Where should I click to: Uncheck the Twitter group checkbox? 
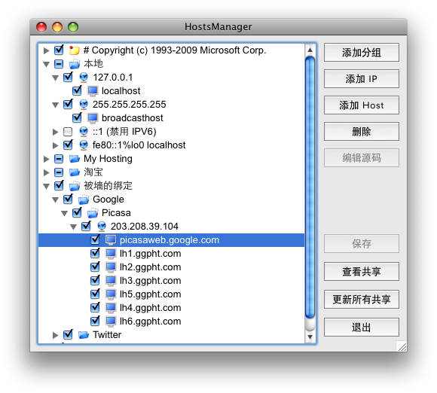pos(68,334)
